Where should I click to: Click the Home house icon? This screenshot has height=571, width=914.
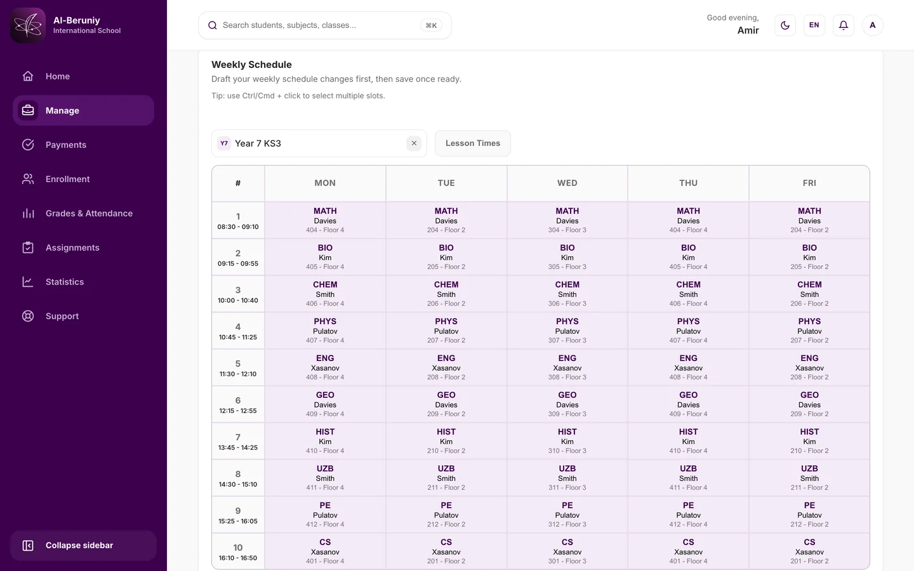tap(28, 76)
